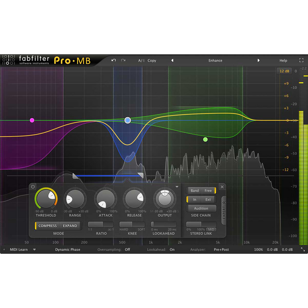Toggle full screen mode icon
Viewport: 308px width, 308px height.
tap(301, 60)
